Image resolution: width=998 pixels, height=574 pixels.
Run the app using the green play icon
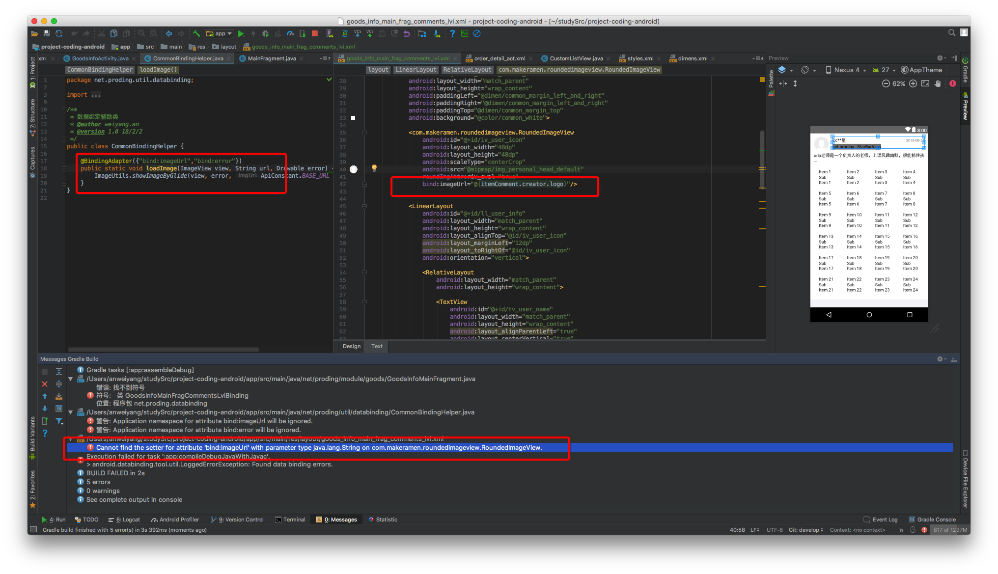click(242, 33)
